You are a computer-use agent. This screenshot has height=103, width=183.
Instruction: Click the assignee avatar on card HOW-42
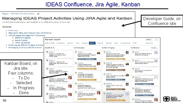pyautogui.click(x=99, y=93)
